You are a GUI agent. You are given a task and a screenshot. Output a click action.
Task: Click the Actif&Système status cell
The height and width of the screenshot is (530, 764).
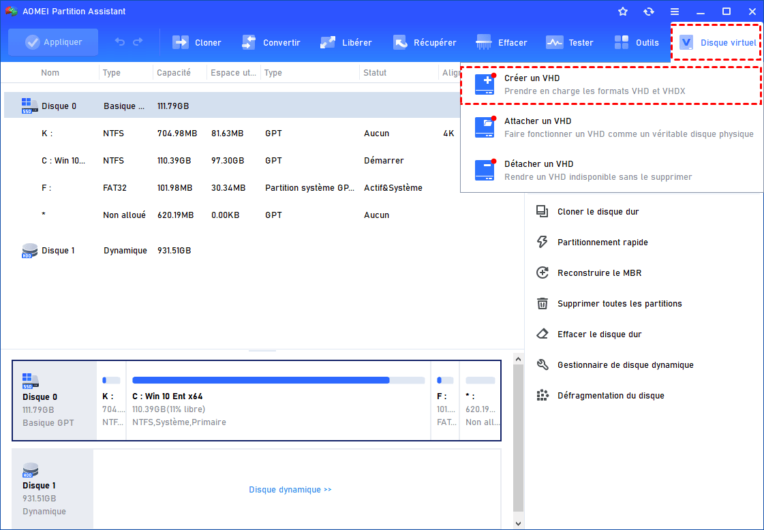click(393, 187)
